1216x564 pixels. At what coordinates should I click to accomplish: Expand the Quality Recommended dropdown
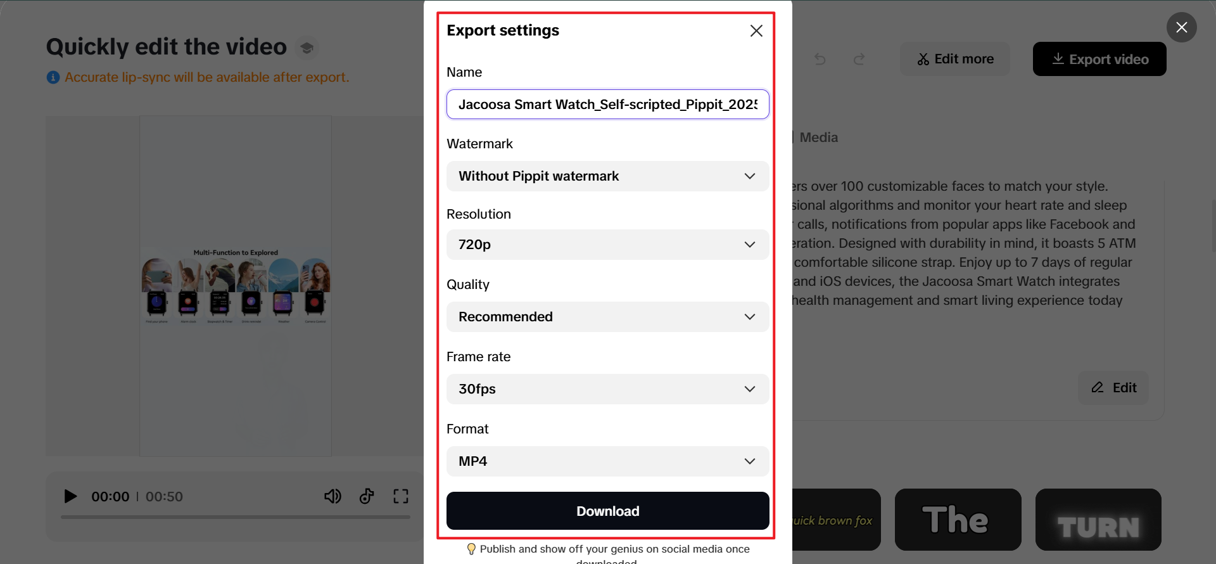coord(608,317)
